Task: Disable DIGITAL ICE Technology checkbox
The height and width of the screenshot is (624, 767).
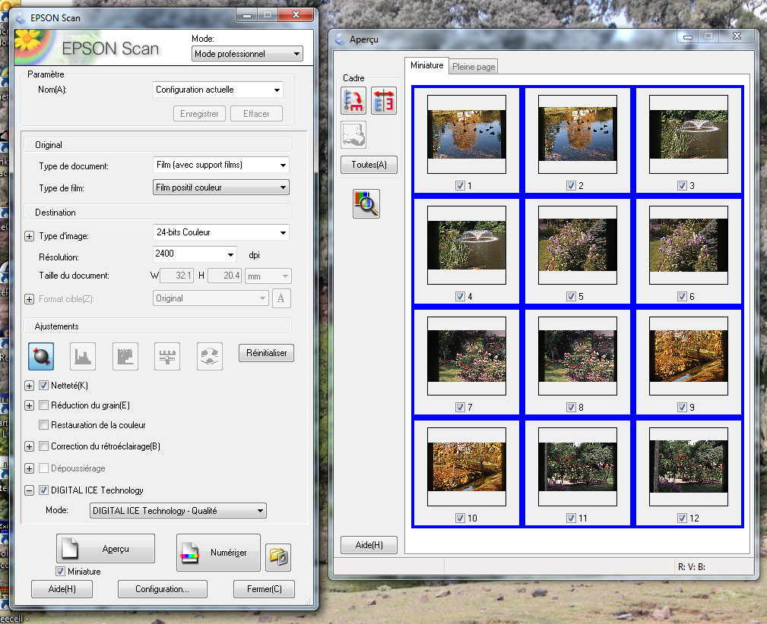Action: [x=44, y=490]
